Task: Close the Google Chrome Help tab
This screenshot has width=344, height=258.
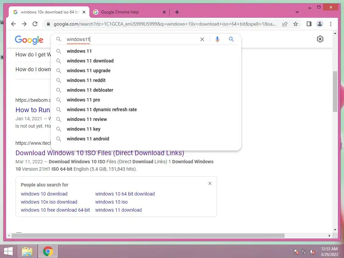Action: [x=164, y=12]
